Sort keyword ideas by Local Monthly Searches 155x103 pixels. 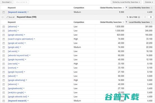[x=139, y=22]
